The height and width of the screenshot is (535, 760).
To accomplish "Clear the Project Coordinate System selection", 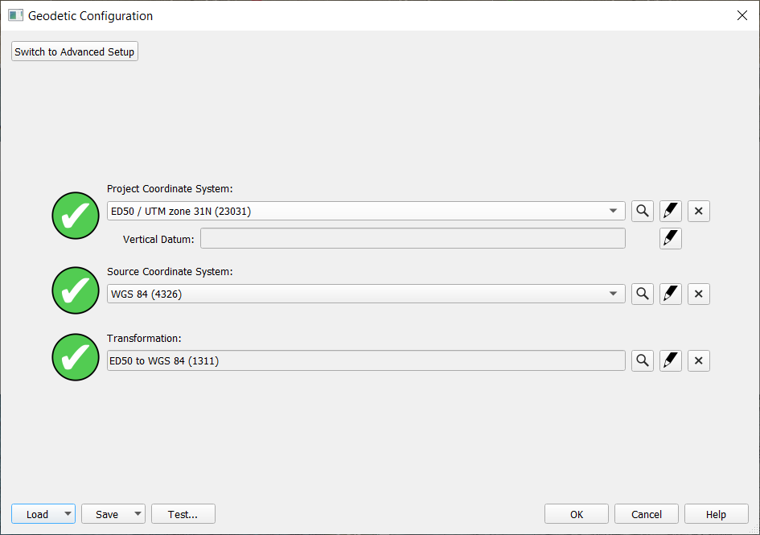I will click(x=698, y=211).
